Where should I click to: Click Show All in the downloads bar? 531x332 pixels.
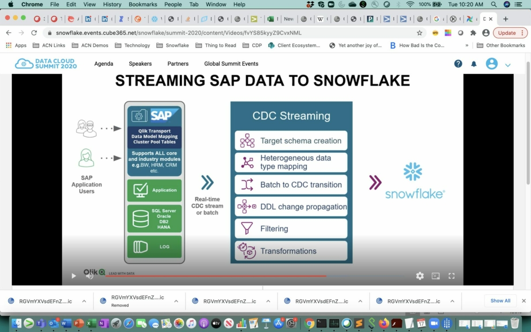click(500, 301)
